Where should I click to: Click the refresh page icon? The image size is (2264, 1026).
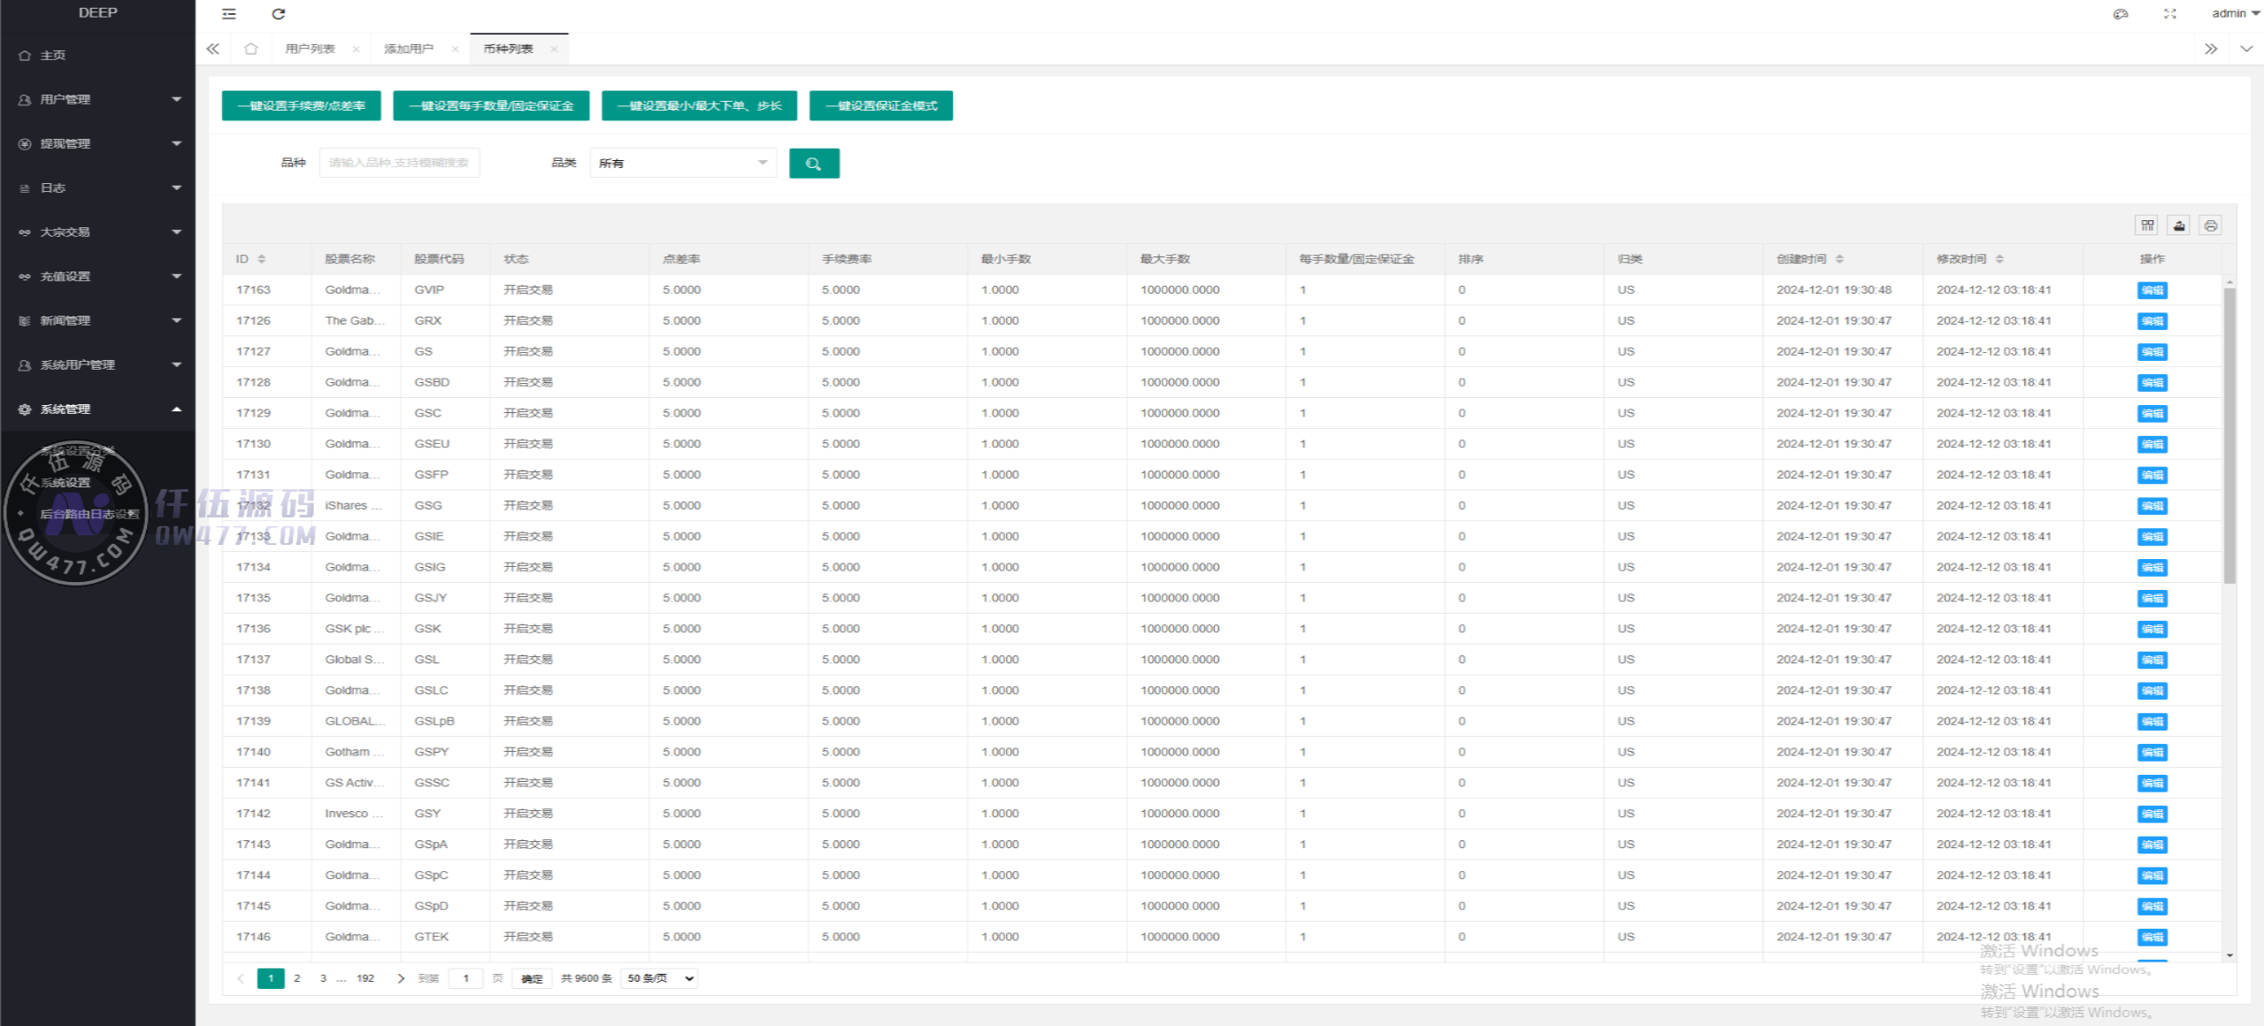tap(279, 13)
